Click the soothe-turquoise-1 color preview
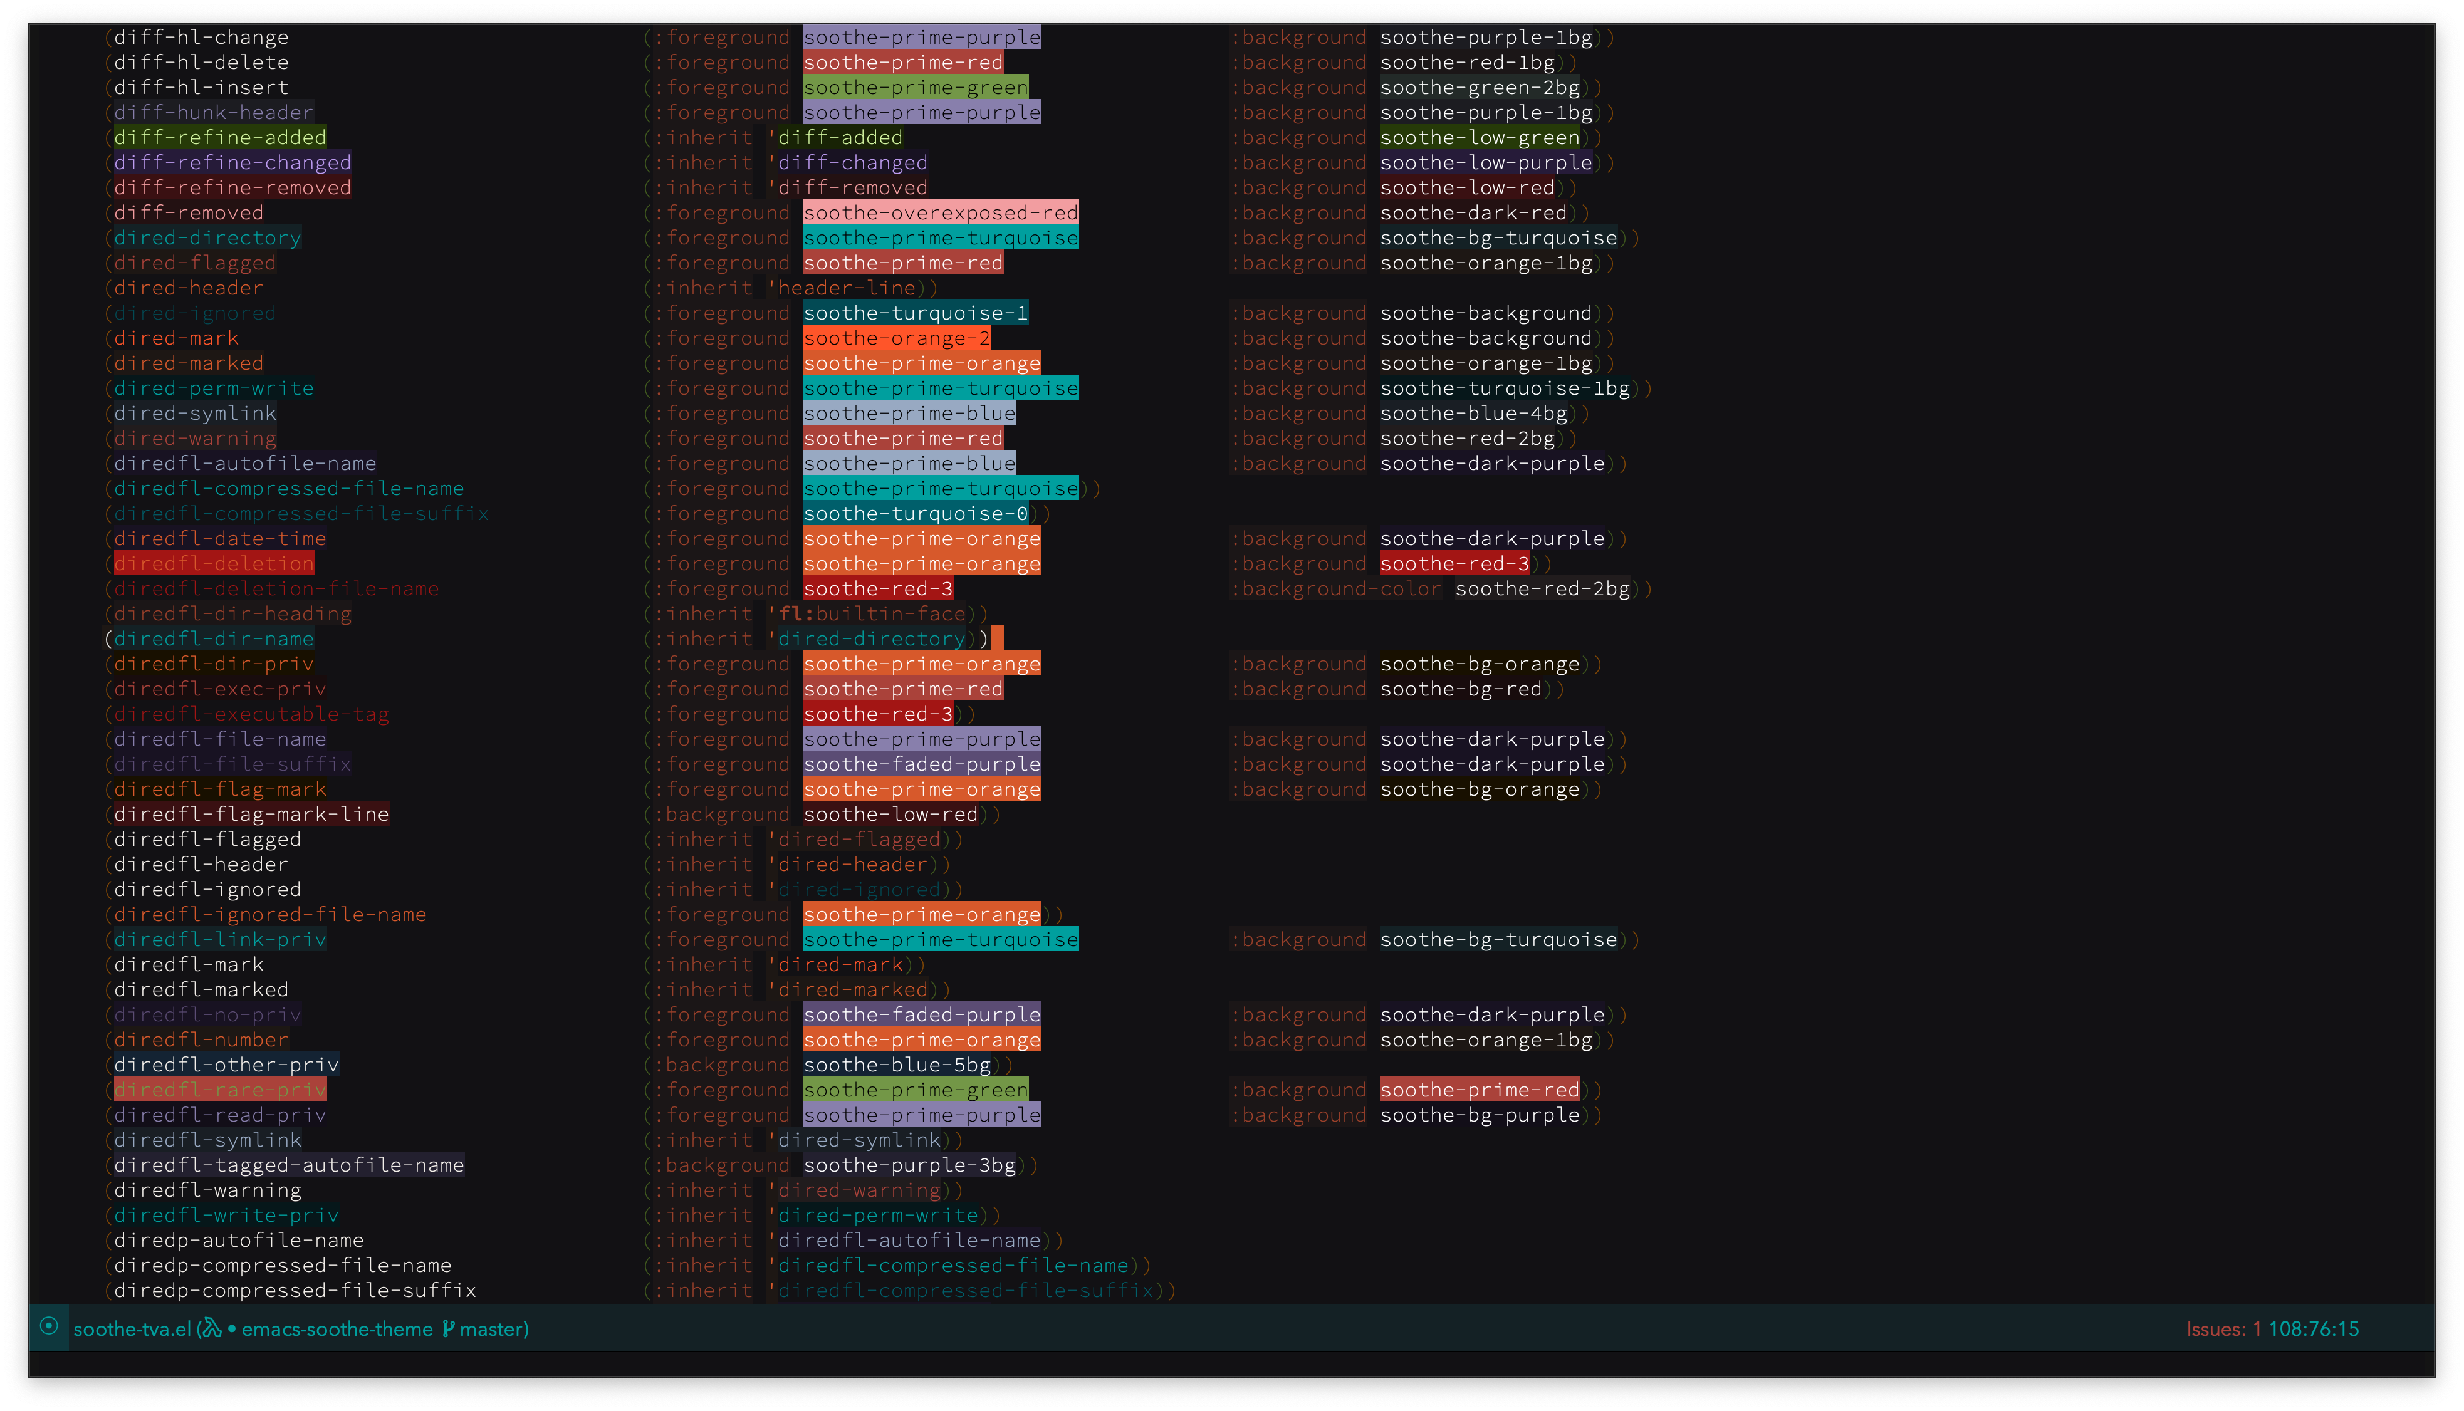 click(915, 313)
